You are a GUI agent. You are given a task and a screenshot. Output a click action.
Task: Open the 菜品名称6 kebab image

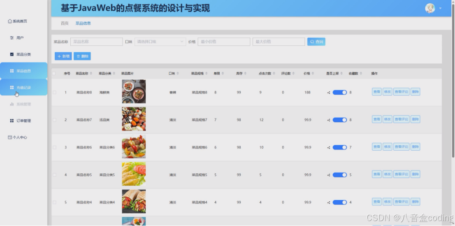(x=134, y=147)
